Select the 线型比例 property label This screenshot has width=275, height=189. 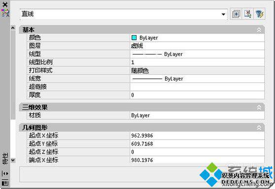pyautogui.click(x=41, y=62)
